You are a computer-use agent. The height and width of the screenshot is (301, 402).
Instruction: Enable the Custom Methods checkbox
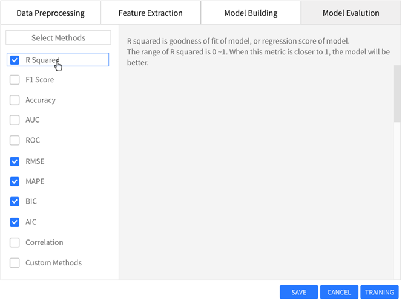15,263
